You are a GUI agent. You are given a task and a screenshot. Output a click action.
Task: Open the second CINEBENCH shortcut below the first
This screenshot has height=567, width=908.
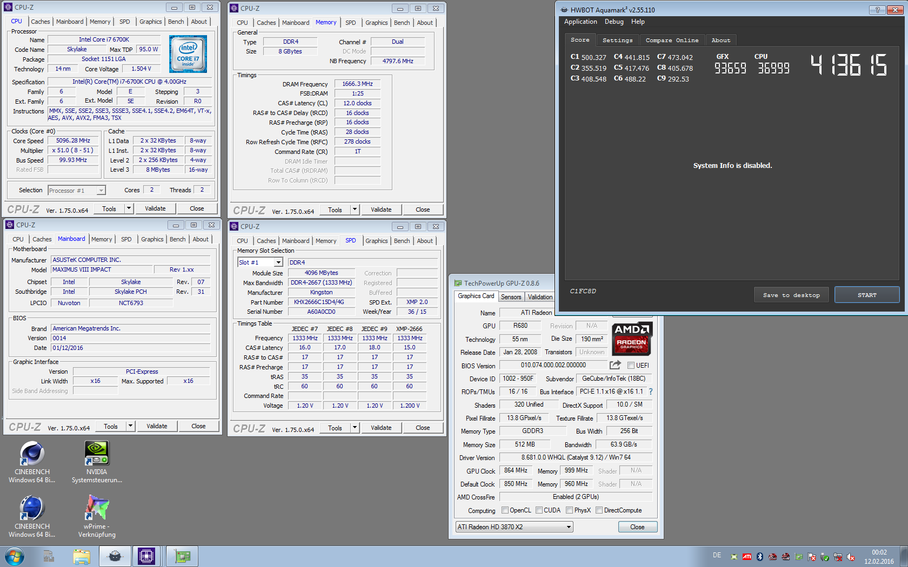pyautogui.click(x=32, y=517)
